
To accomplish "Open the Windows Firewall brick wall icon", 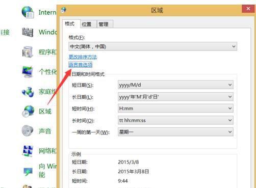I will [x=28, y=32].
